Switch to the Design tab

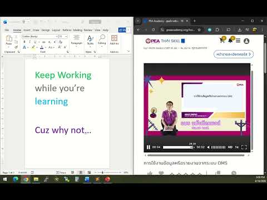point(46,30)
